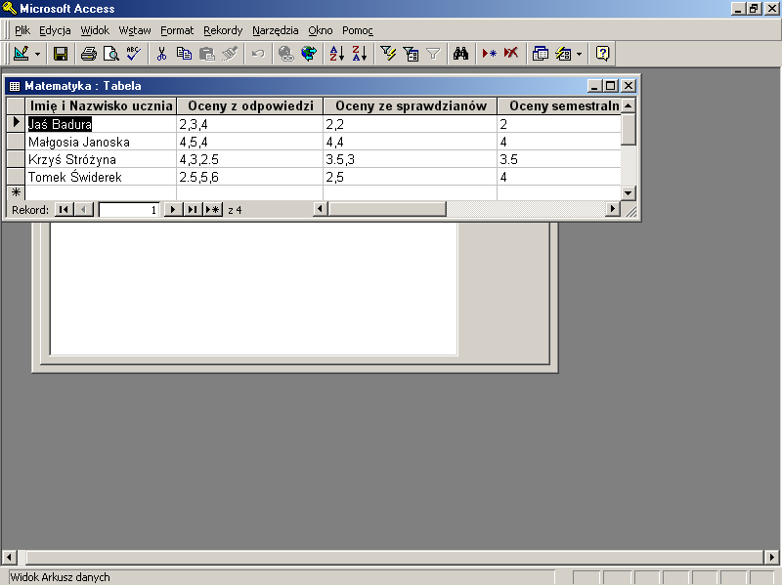The width and height of the screenshot is (782, 586).
Task: Go to next record button
Action: click(173, 209)
